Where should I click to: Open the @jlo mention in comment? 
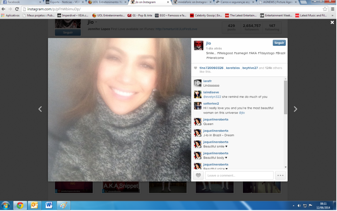[242, 113]
